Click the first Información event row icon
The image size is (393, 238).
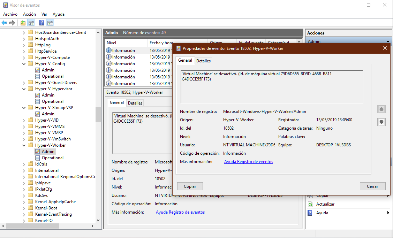[x=109, y=51]
